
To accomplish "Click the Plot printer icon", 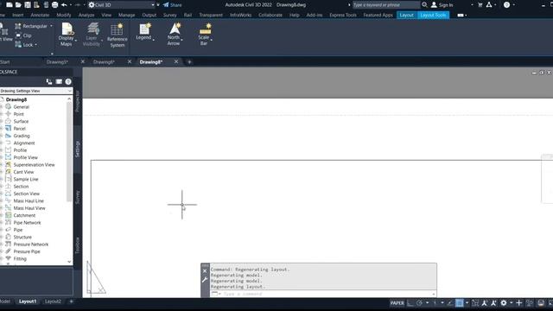I will (x=54, y=5).
